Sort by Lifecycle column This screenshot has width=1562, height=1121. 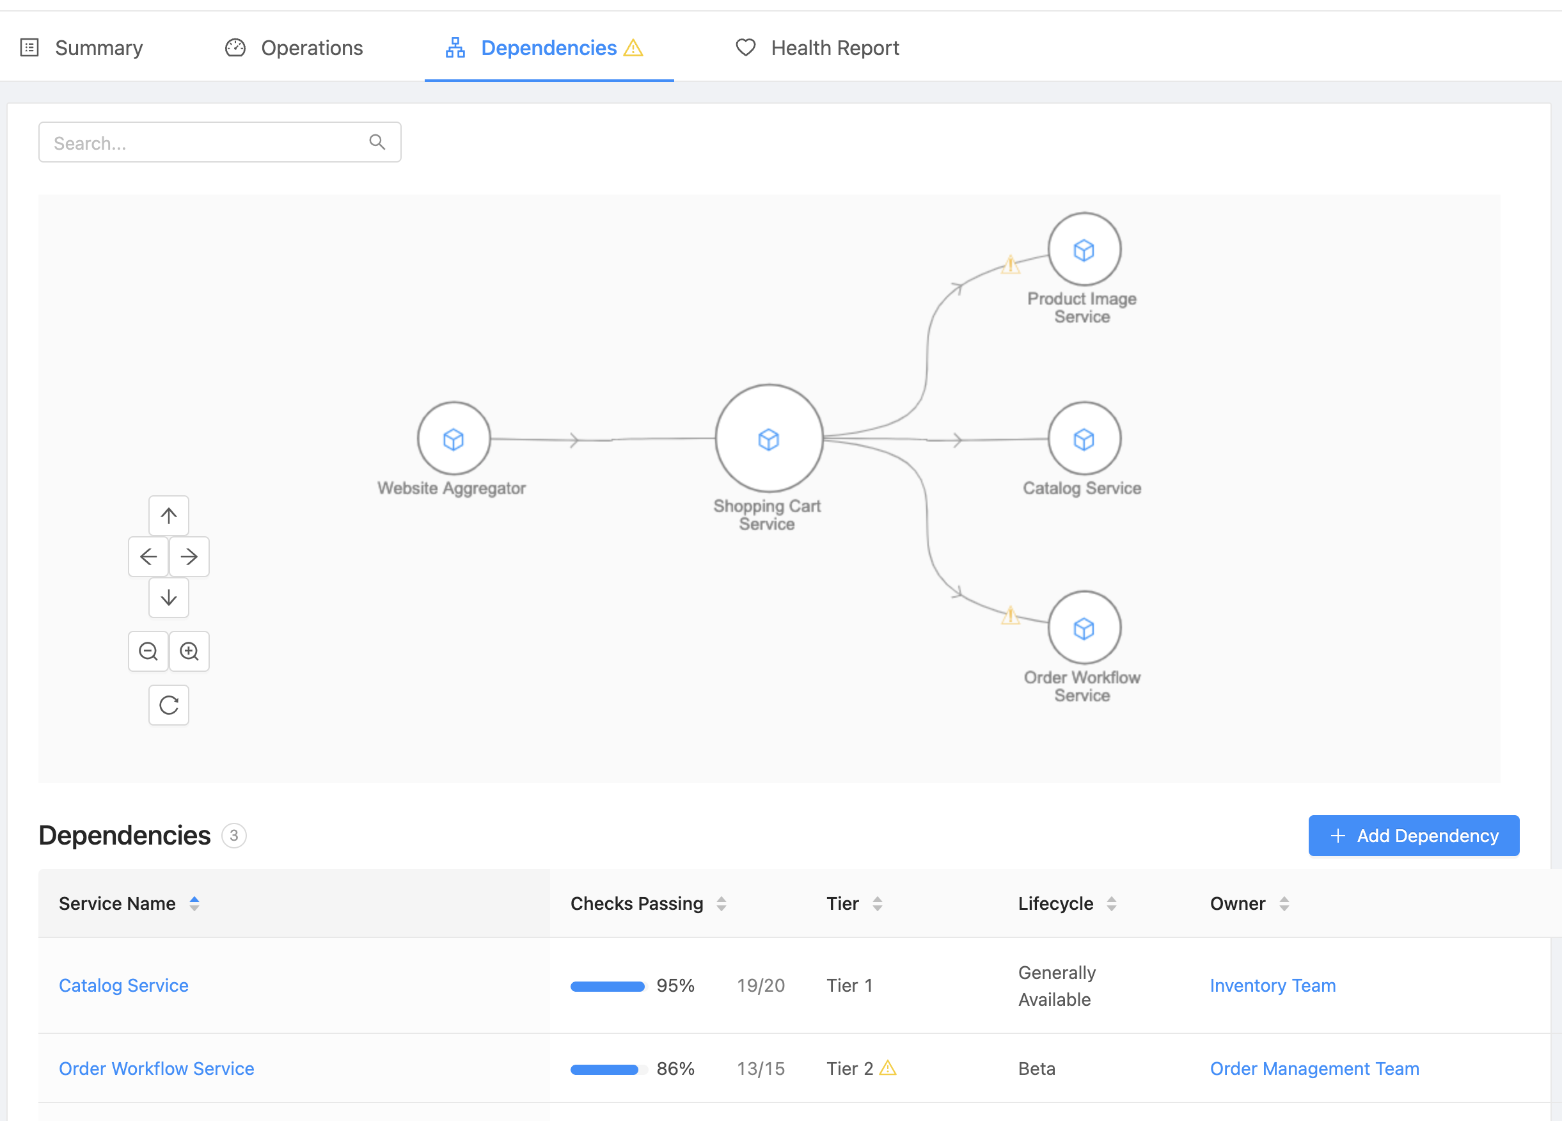(1112, 903)
